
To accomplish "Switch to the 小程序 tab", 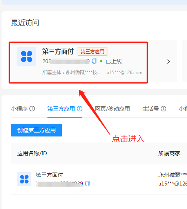I will (19, 109).
